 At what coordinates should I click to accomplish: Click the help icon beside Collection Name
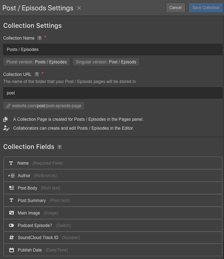pos(39,38)
